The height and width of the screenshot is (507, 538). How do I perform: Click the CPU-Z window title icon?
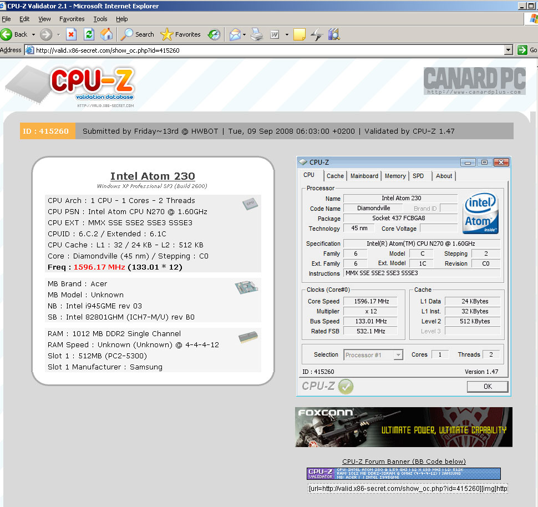click(303, 162)
